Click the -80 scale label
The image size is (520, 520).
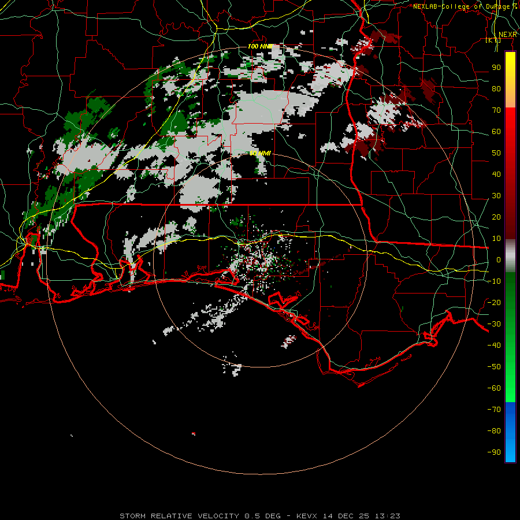coord(494,431)
